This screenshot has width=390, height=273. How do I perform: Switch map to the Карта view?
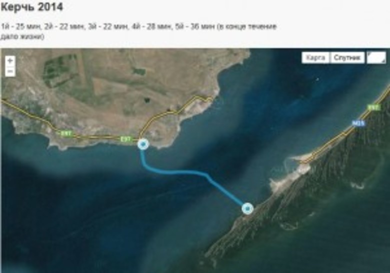(x=315, y=57)
